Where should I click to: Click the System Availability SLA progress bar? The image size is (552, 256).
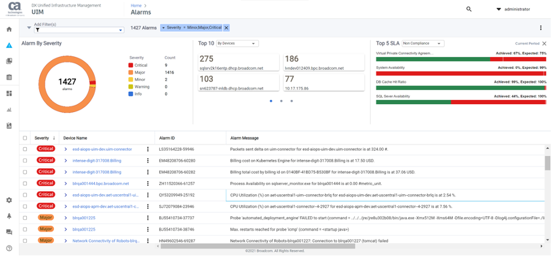pyautogui.click(x=461, y=73)
